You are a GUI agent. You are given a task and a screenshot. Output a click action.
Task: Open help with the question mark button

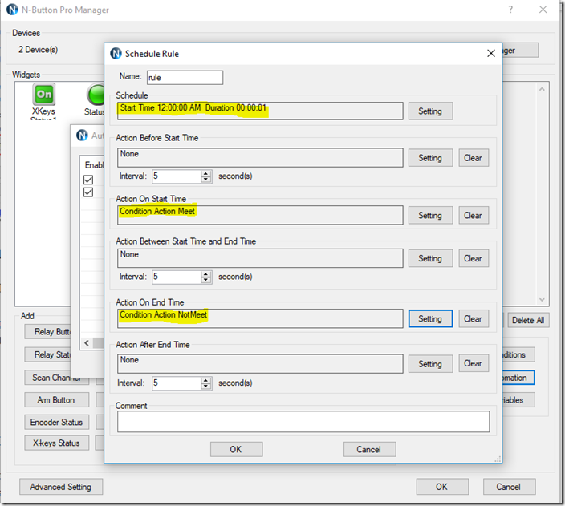510,10
